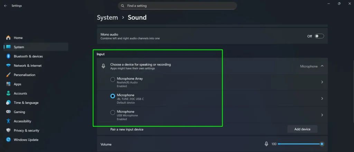Click the microphone icon beside input device chooser
354x152 pixels.
[103, 66]
